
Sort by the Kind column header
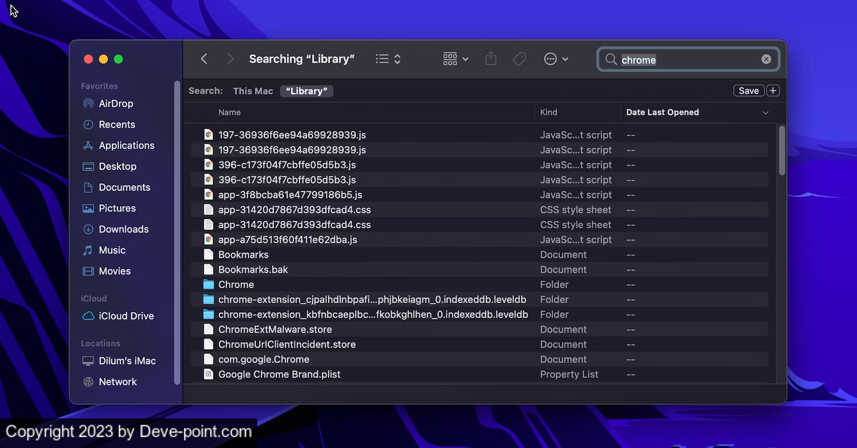point(548,112)
